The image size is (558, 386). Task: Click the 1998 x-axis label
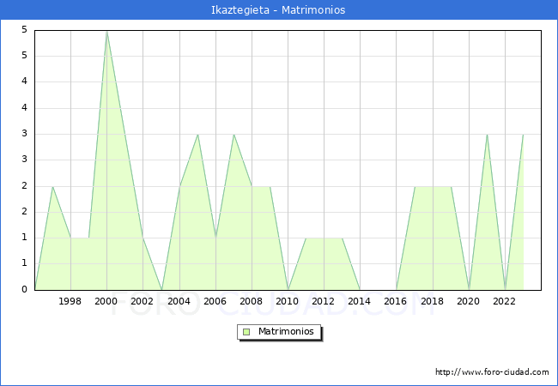pyautogui.click(x=70, y=301)
